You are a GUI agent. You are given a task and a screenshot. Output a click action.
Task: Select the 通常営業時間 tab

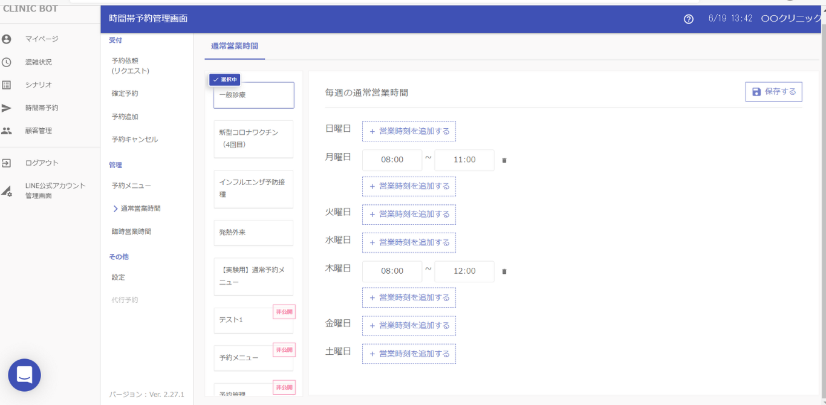click(235, 47)
